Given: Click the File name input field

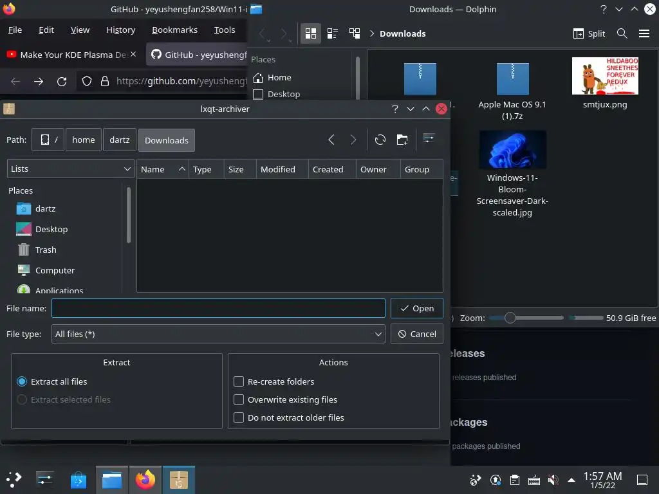Looking at the screenshot, I should coord(218,308).
